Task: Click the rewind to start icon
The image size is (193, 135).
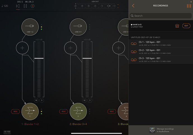Action: 18,6
